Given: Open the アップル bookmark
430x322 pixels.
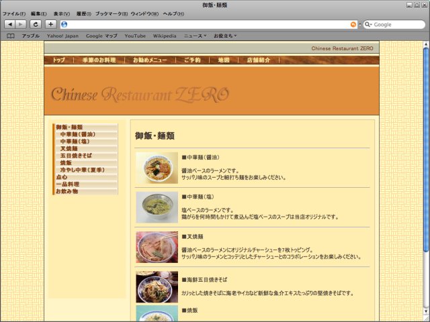Looking at the screenshot, I should coord(31,36).
